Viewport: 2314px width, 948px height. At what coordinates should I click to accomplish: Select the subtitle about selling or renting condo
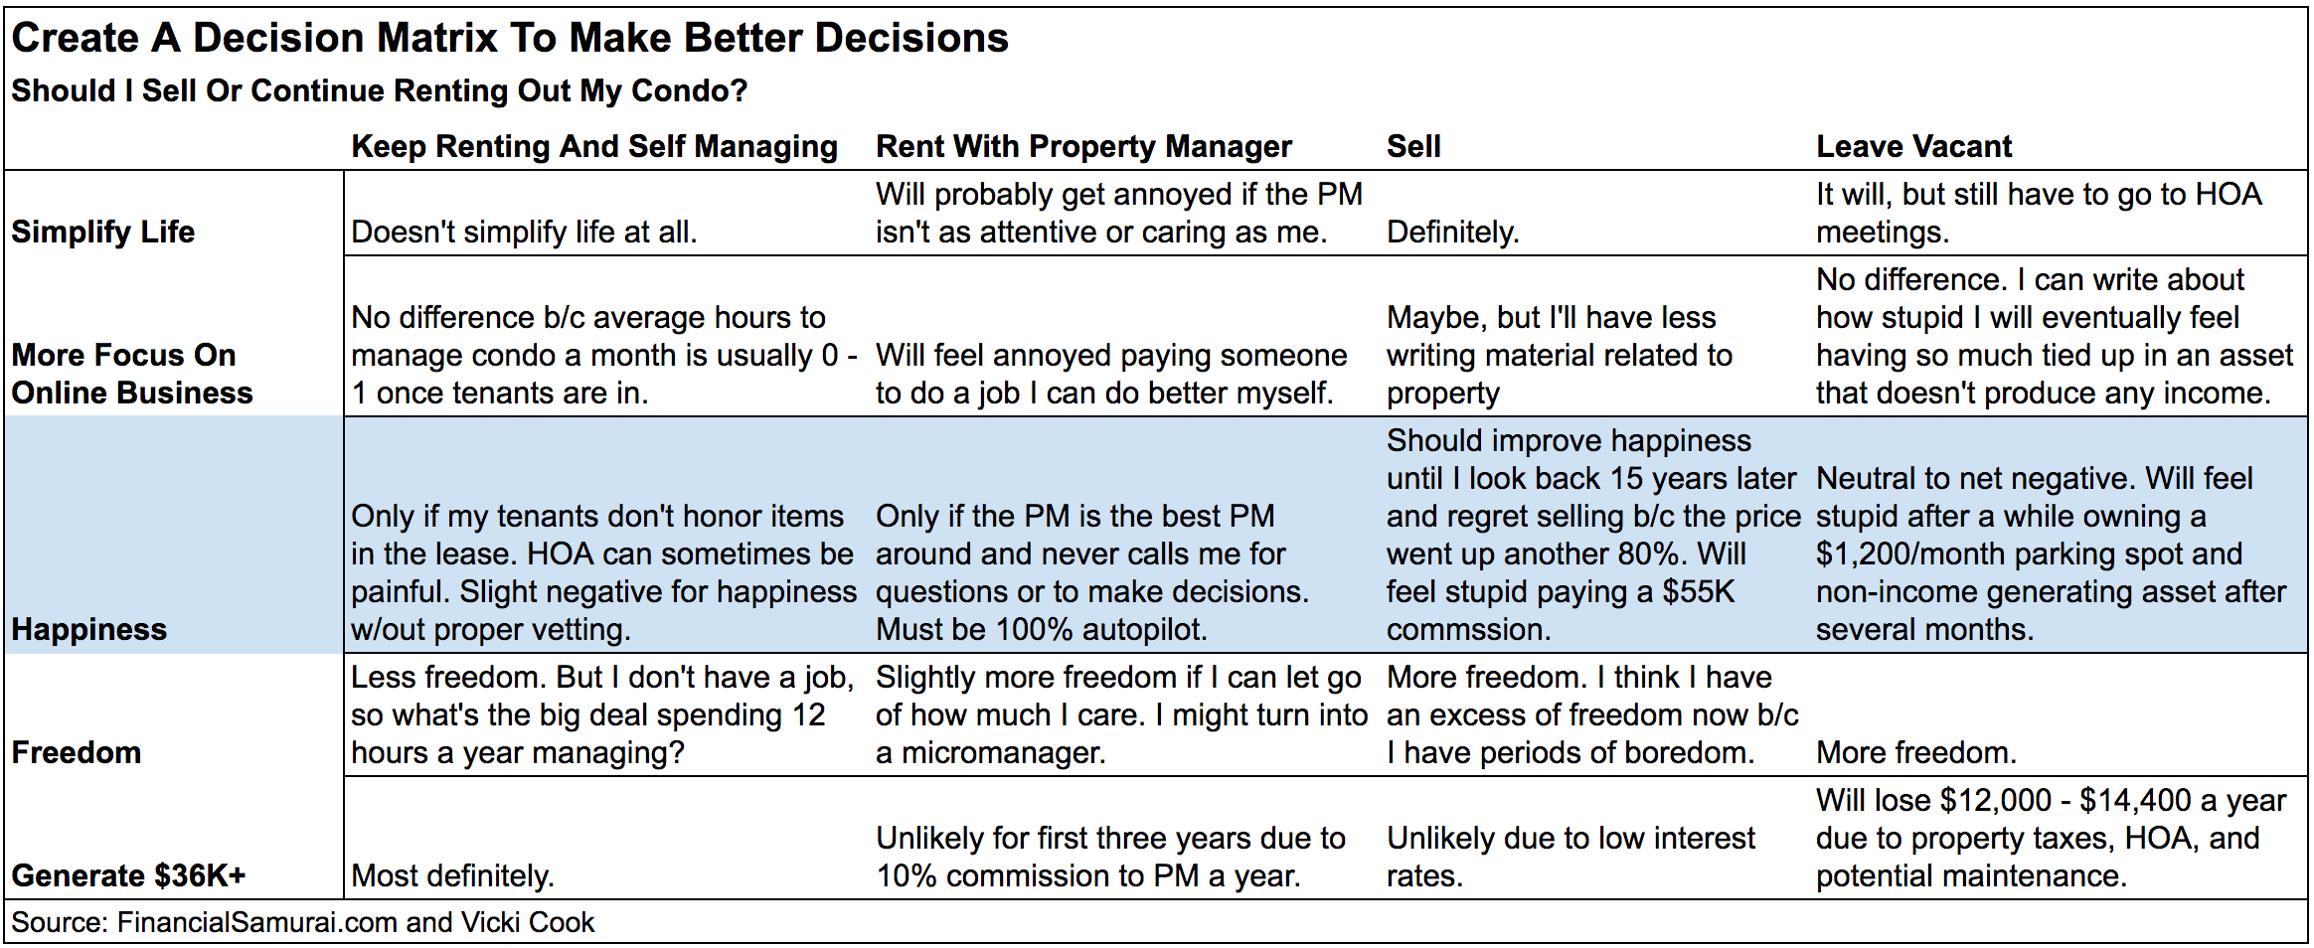tap(379, 91)
